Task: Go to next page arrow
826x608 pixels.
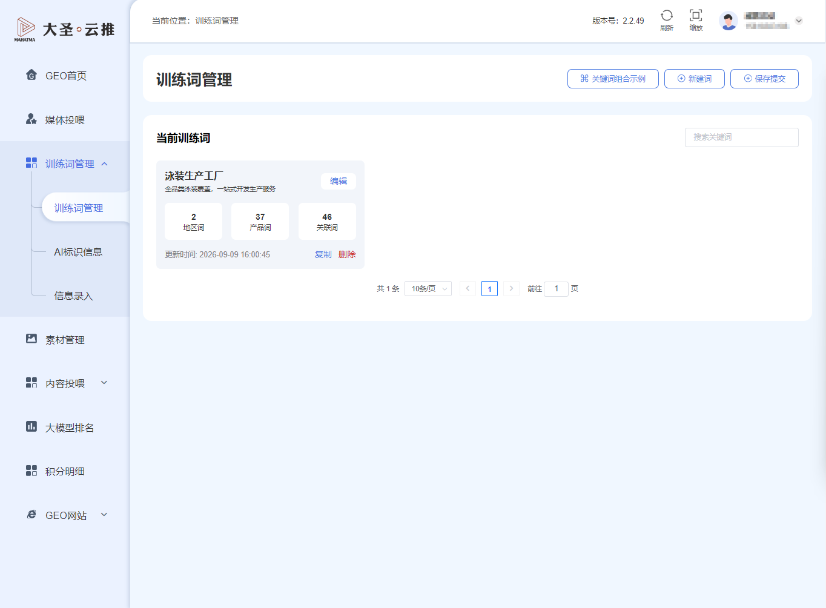Action: [511, 289]
